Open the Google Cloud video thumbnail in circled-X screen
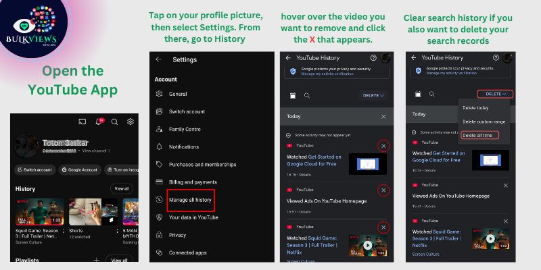The image size is (541, 270). [x=368, y=164]
